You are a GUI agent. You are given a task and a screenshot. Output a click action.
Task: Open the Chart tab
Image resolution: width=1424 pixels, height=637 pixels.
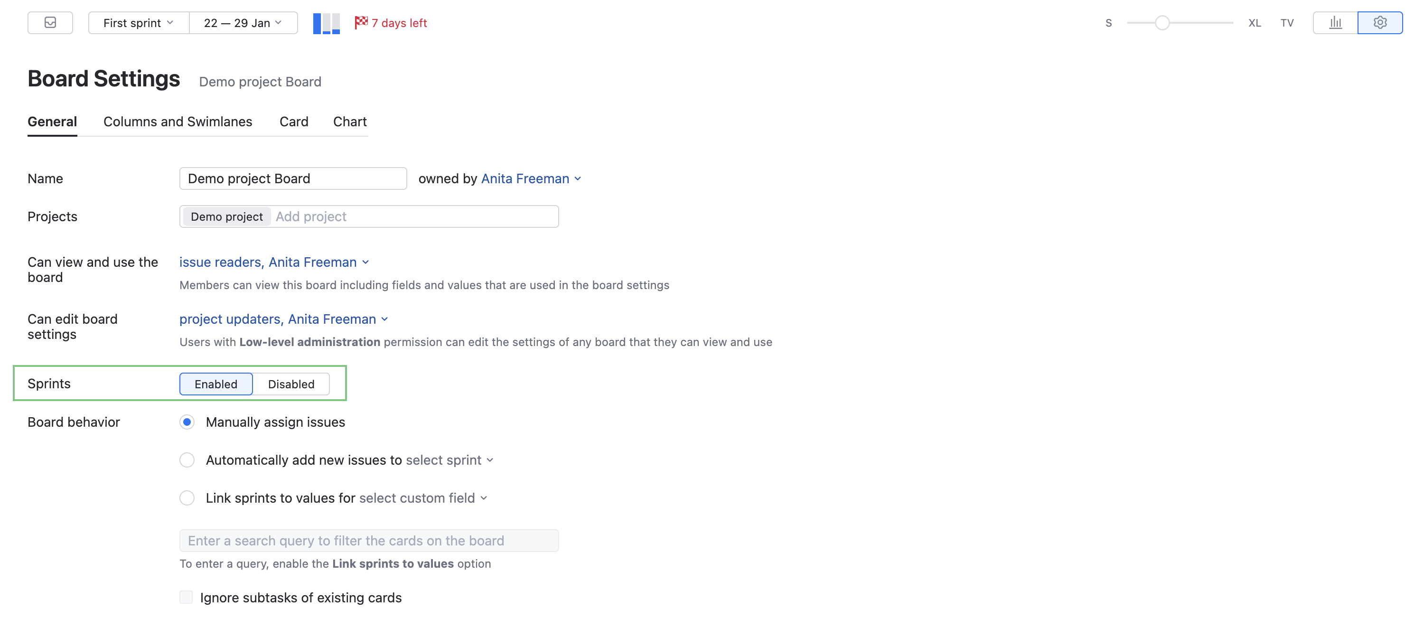[349, 122]
